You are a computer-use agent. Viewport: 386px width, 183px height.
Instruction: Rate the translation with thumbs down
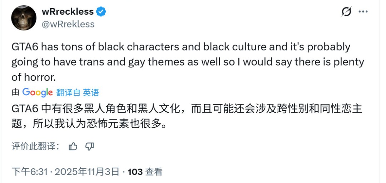(90, 146)
